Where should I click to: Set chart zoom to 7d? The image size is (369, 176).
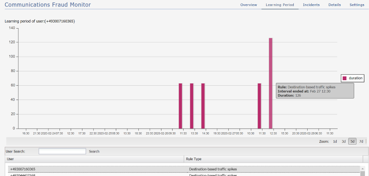(x=361, y=141)
